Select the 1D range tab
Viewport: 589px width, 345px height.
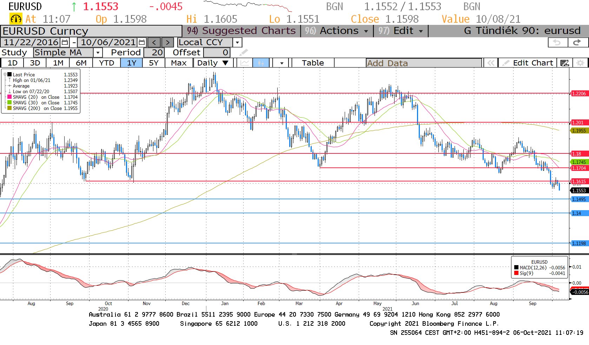[x=12, y=63]
